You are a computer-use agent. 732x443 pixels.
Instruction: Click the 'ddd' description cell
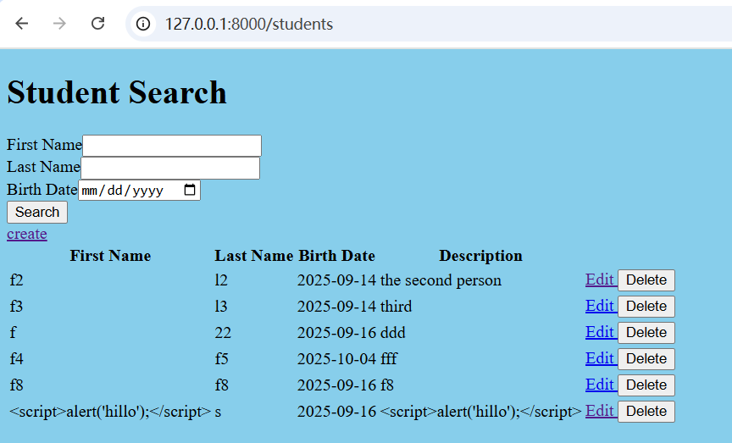(x=392, y=332)
